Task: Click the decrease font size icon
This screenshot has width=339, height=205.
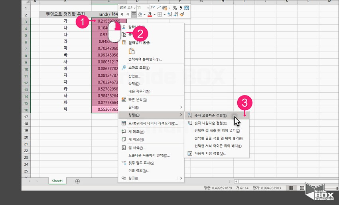Action: click(x=159, y=8)
